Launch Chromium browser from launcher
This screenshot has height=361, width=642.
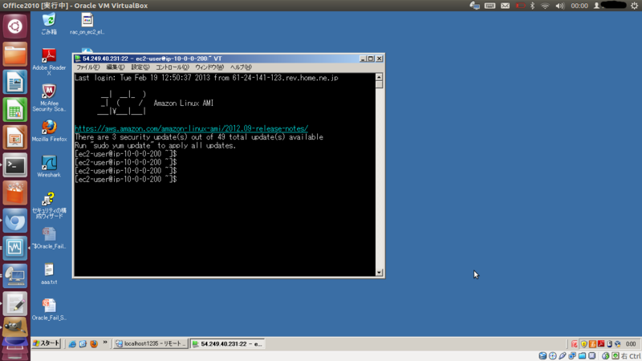tap(14, 221)
